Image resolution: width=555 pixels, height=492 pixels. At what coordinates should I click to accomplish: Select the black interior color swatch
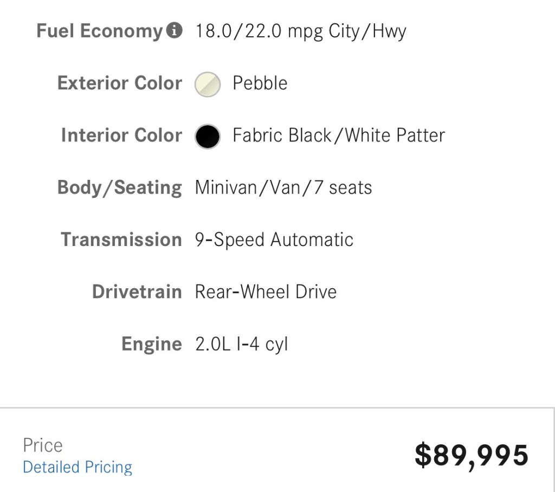(x=208, y=136)
